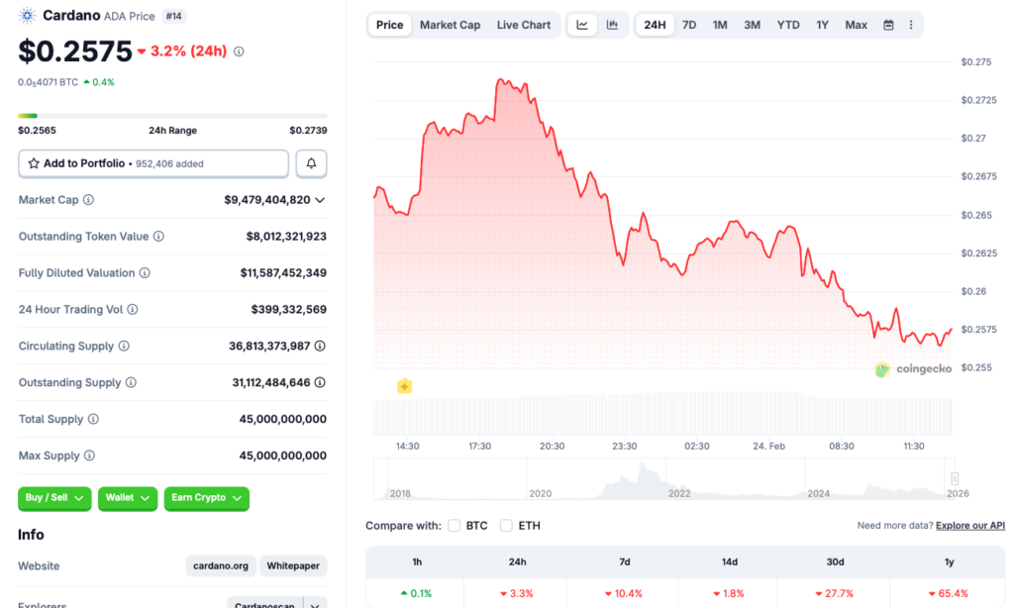Select the line chart view icon
This screenshot has width=1014, height=608.
coord(581,24)
